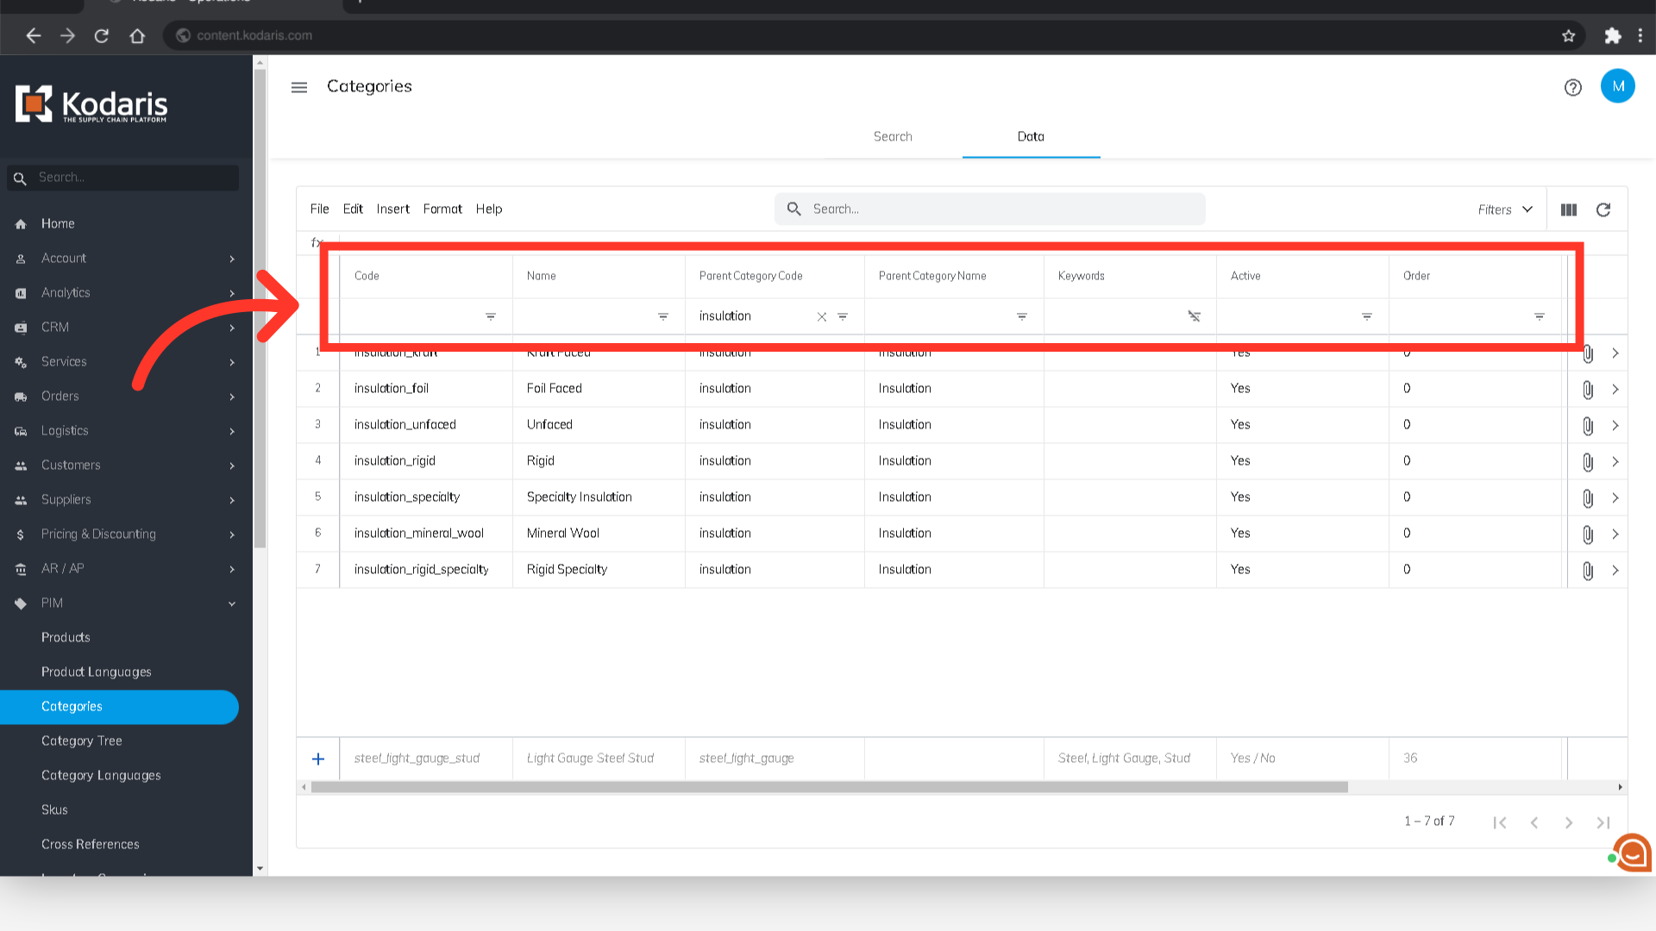Go to Products page in sidebar

[x=66, y=637]
